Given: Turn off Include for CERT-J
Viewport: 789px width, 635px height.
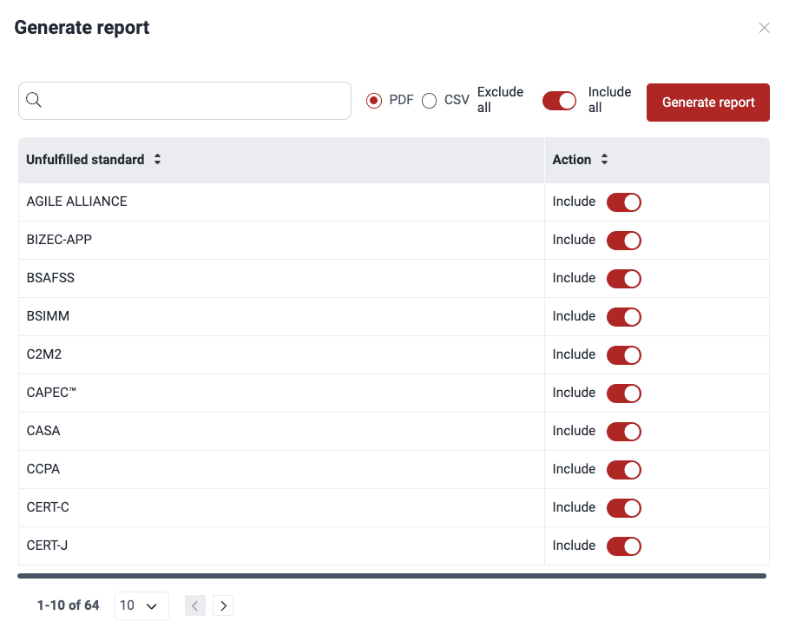Looking at the screenshot, I should click(x=623, y=546).
